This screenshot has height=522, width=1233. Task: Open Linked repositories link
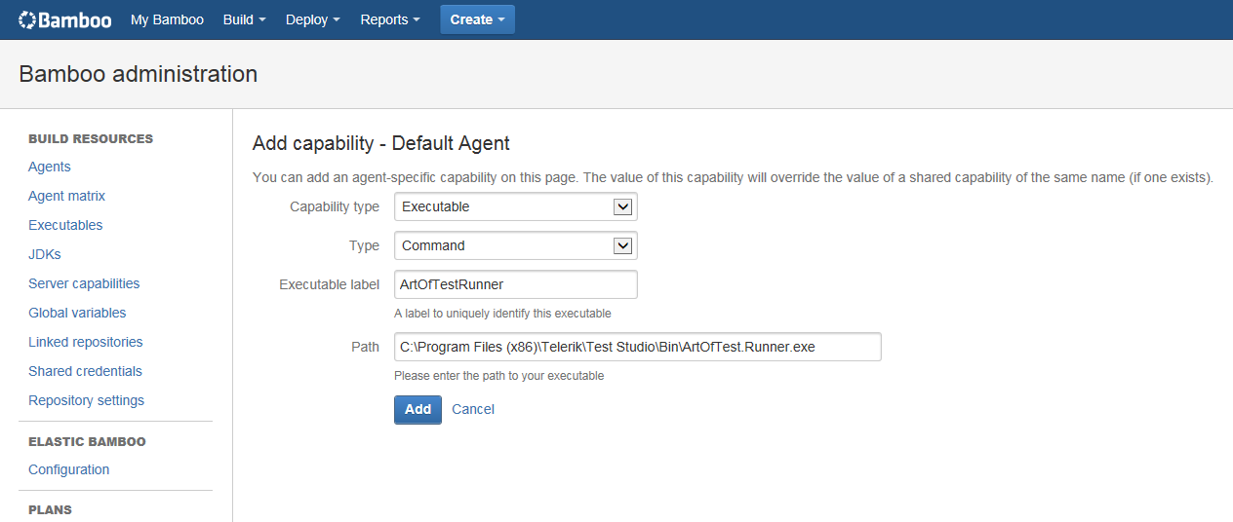(86, 342)
